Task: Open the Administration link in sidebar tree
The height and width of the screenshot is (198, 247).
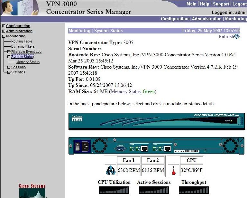Action: [19, 31]
